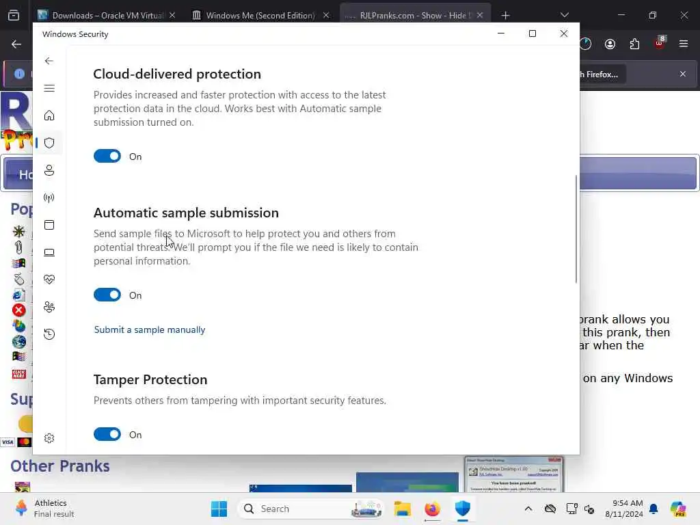This screenshot has height=525, width=700.
Task: Open Firefox from the taskbar
Action: 432,509
